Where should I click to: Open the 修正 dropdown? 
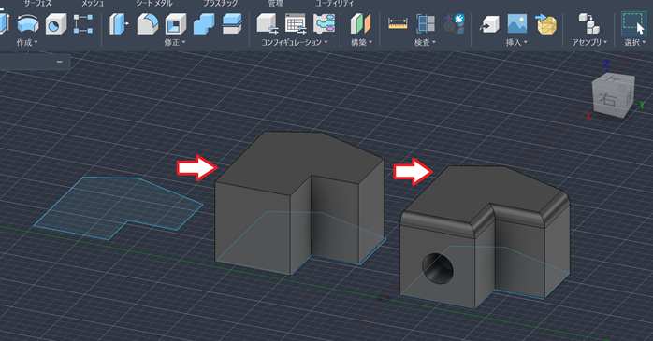coord(175,42)
